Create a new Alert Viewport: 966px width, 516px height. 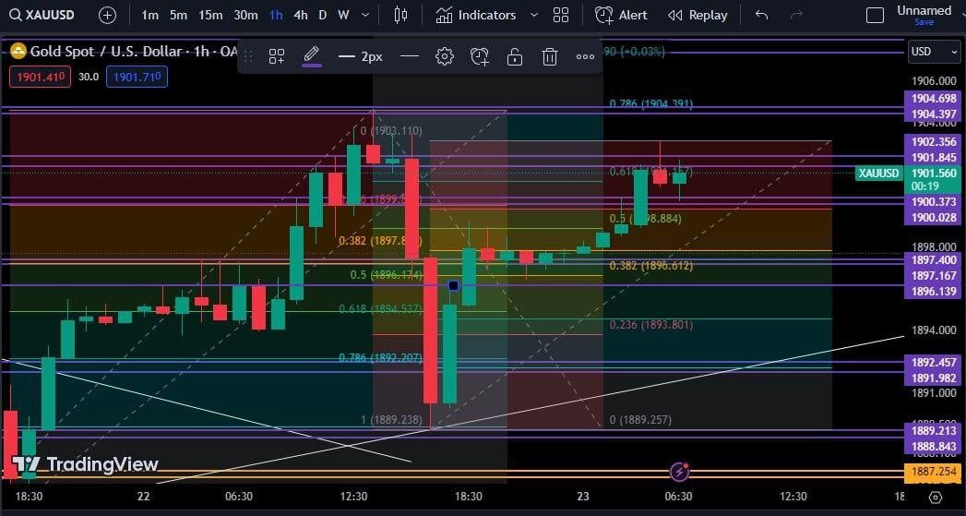[x=621, y=15]
